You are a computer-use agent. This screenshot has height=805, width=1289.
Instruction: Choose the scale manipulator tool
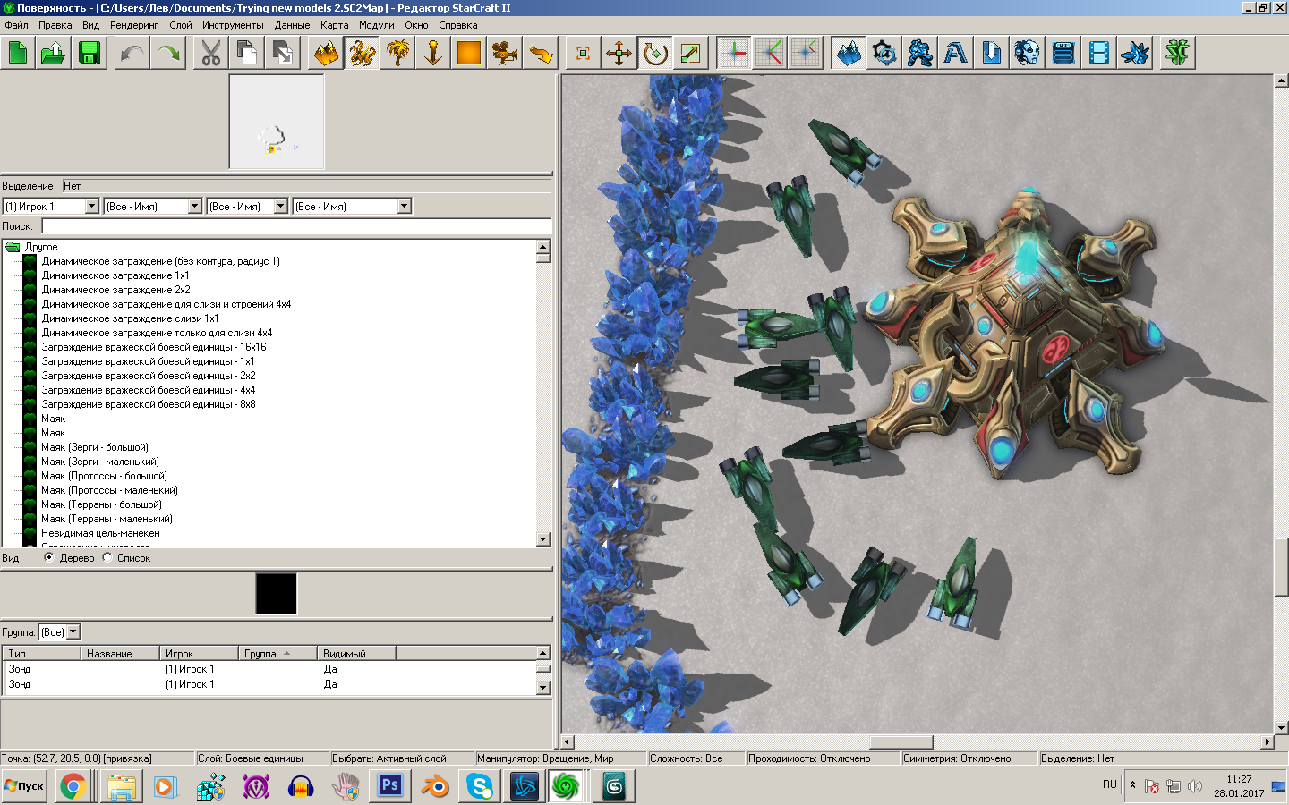(x=691, y=53)
